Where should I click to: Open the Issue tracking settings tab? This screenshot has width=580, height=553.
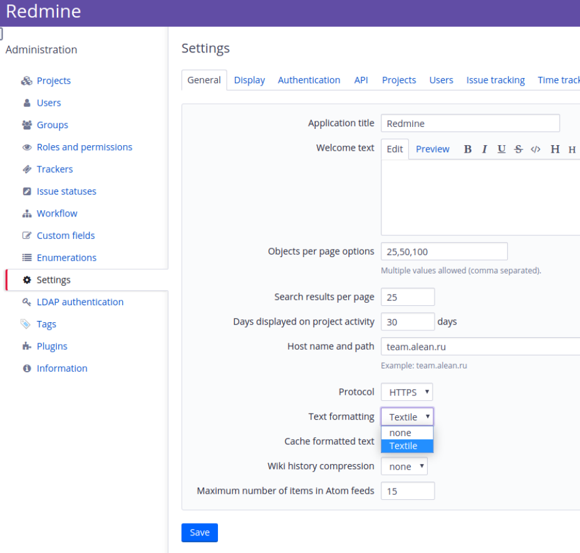[x=495, y=80]
